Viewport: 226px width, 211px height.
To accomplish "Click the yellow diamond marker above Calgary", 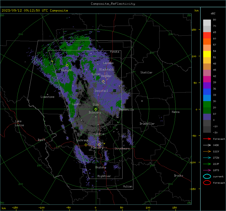I will tap(99, 145).
